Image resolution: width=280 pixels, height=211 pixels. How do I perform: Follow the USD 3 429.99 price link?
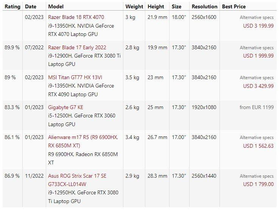click(258, 86)
